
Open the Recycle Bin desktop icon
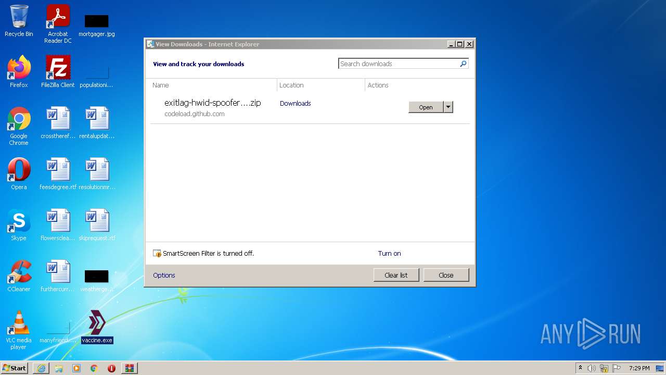click(x=19, y=21)
